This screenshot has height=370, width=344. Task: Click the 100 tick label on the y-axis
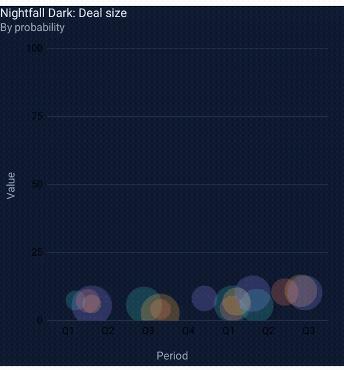coord(34,49)
